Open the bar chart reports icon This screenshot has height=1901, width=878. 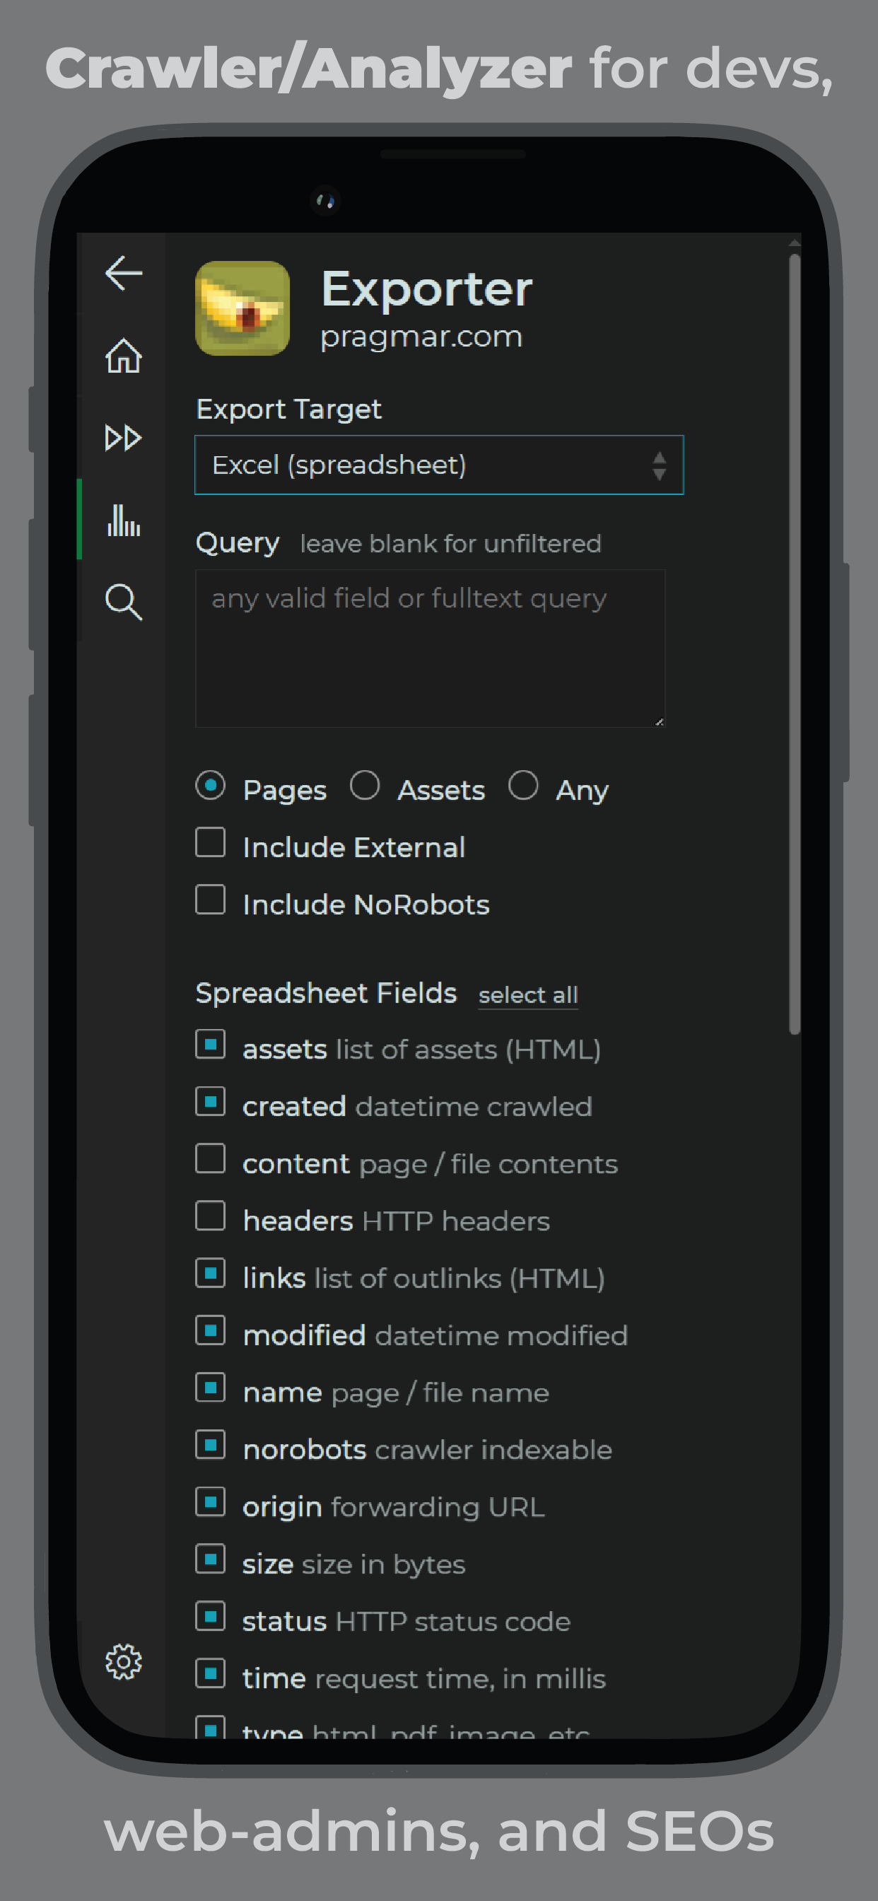(x=123, y=521)
